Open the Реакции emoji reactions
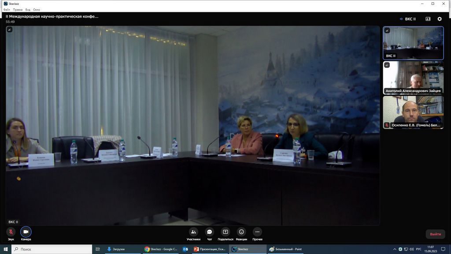 tap(241, 232)
